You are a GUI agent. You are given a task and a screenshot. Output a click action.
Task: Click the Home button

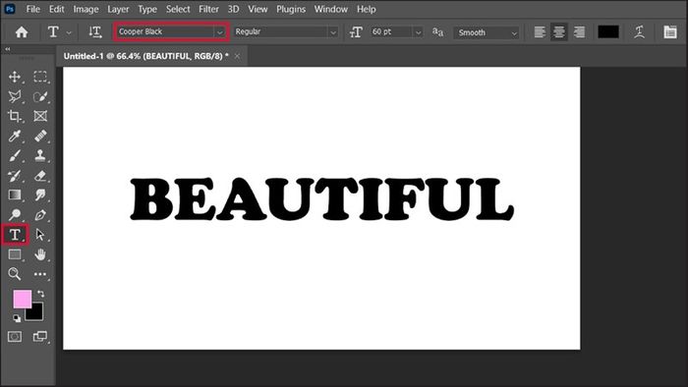click(22, 32)
